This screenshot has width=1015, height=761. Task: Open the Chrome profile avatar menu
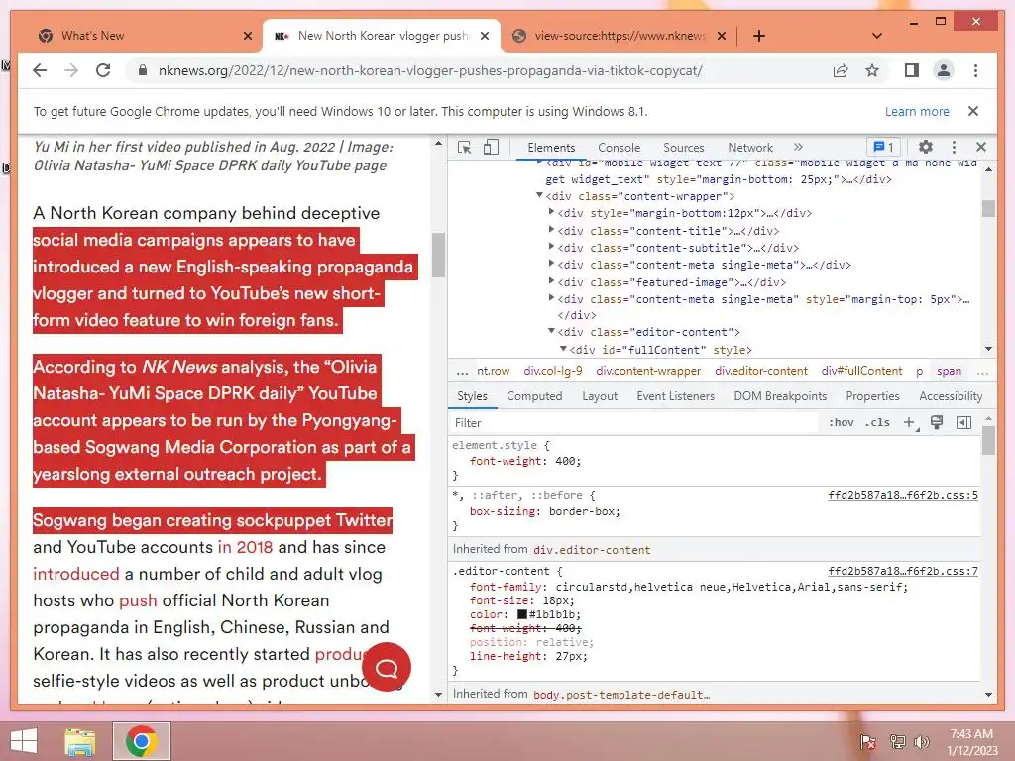pyautogui.click(x=944, y=71)
